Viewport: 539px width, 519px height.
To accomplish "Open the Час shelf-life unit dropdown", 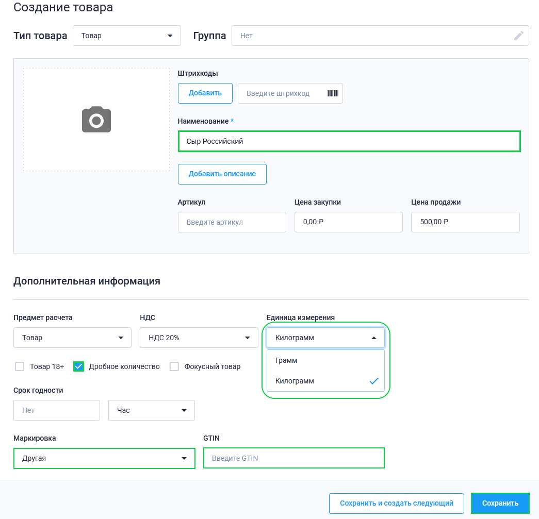I will tap(152, 410).
